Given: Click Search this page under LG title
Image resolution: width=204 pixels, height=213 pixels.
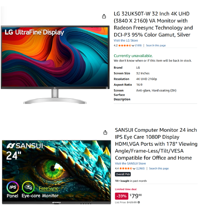Looking at the screenshot, I should (156, 45).
